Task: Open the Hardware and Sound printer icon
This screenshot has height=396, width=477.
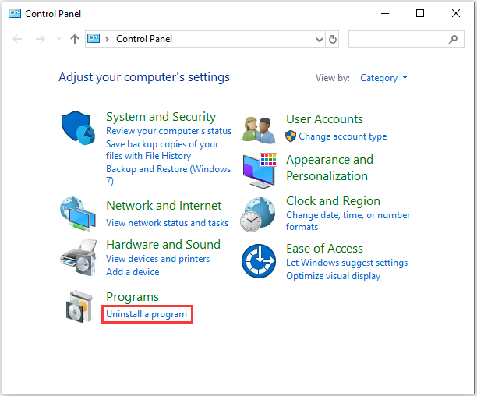Action: [x=79, y=257]
